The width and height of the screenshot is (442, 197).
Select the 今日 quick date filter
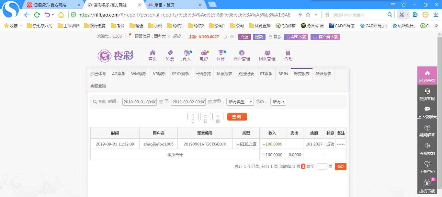tap(193, 117)
